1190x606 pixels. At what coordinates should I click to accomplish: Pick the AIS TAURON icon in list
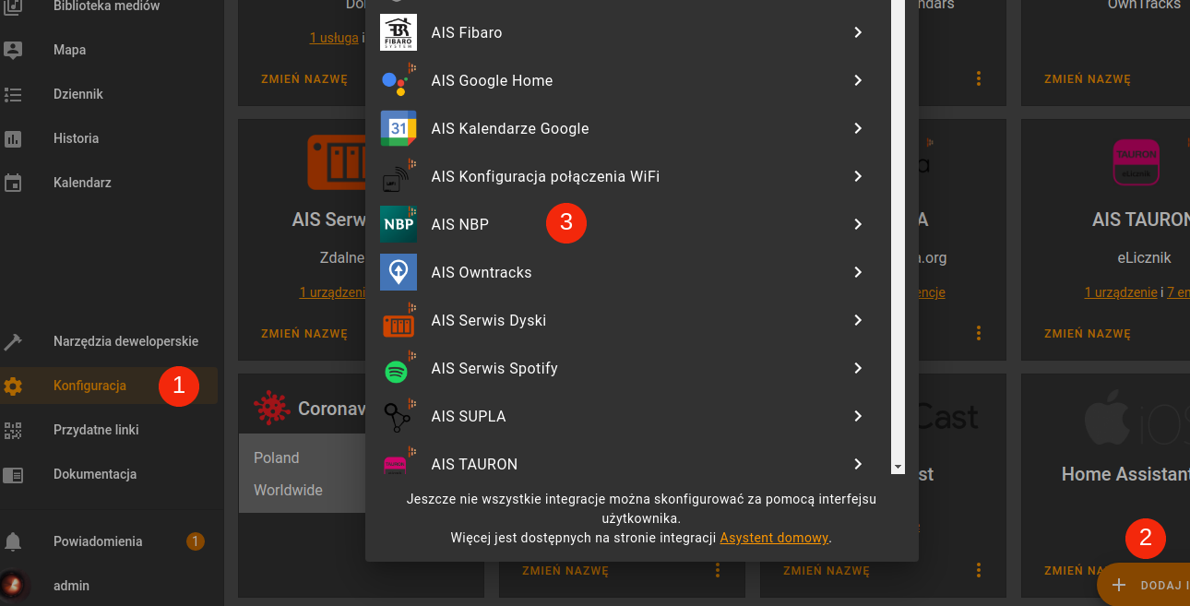pos(399,461)
